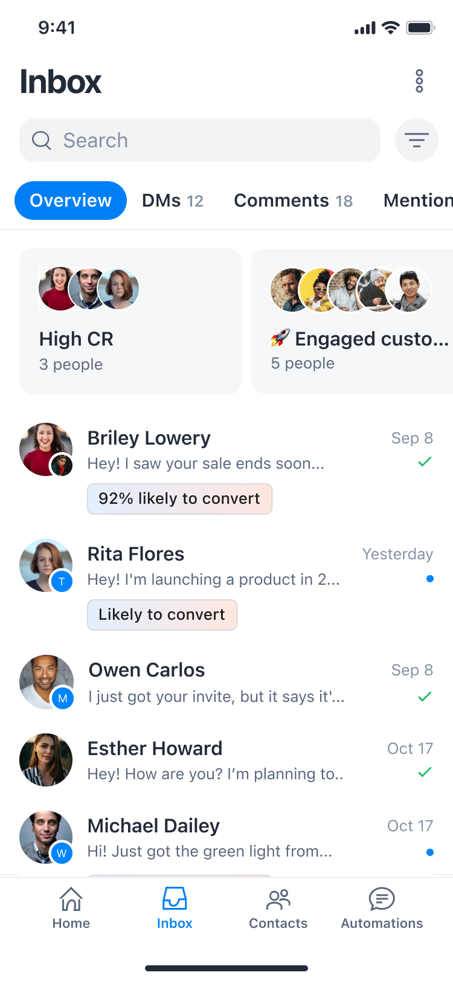Click the blue unread dot for Rita Flores
Viewport: 453px width, 981px height.
(x=429, y=579)
